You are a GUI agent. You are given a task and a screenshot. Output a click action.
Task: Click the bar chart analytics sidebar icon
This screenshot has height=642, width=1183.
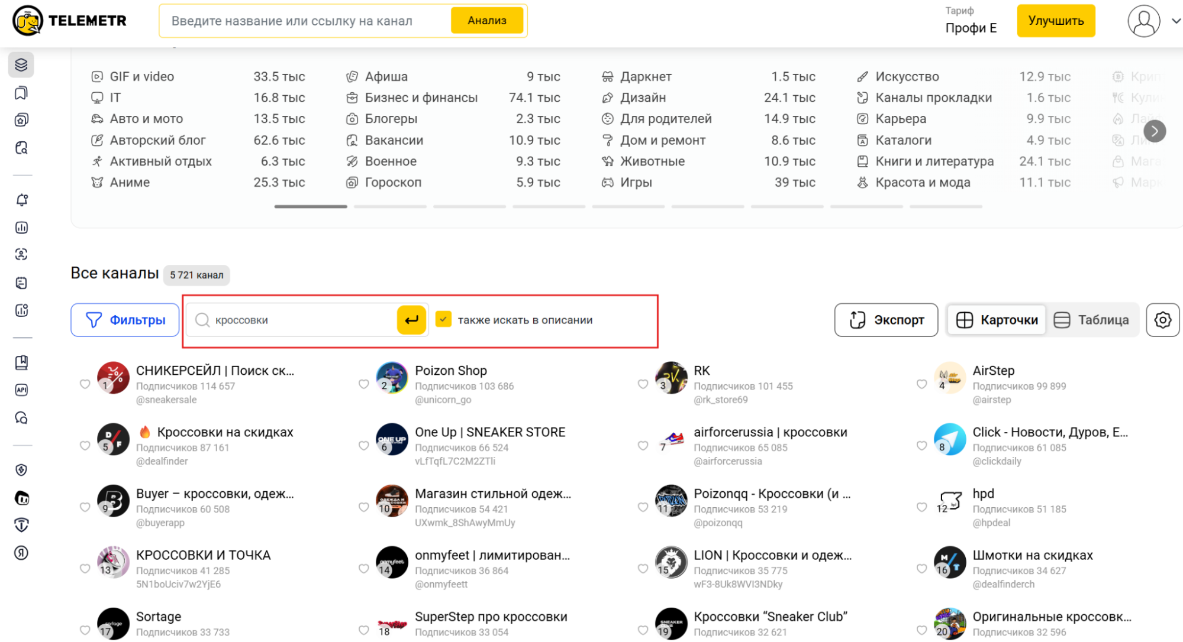pos(21,228)
